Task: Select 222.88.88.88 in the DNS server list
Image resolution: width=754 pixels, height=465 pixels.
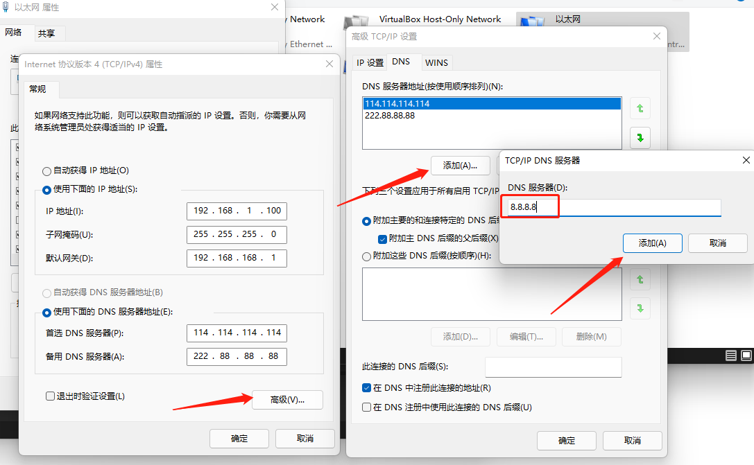Action: (391, 115)
